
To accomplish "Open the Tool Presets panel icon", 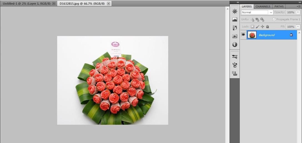I will click(x=235, y=57).
